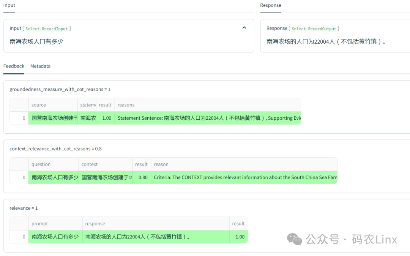Image resolution: width=410 pixels, height=256 pixels.
Task: Open the Response section tab
Action: [x=270, y=5]
